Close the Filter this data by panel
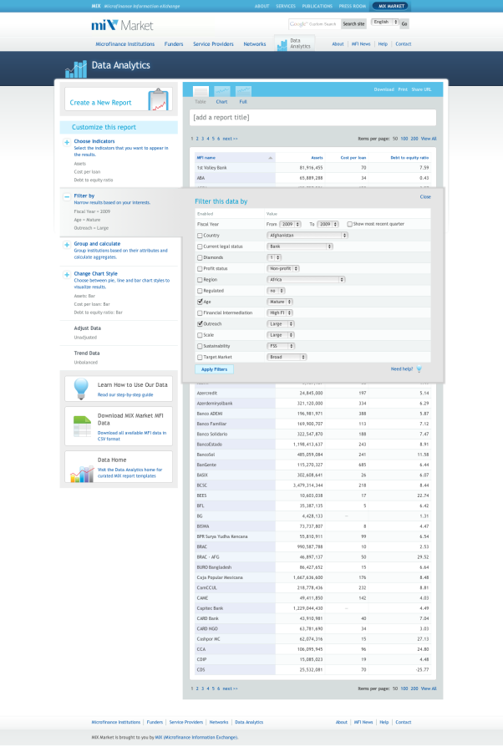The height and width of the screenshot is (752, 503). coord(425,197)
